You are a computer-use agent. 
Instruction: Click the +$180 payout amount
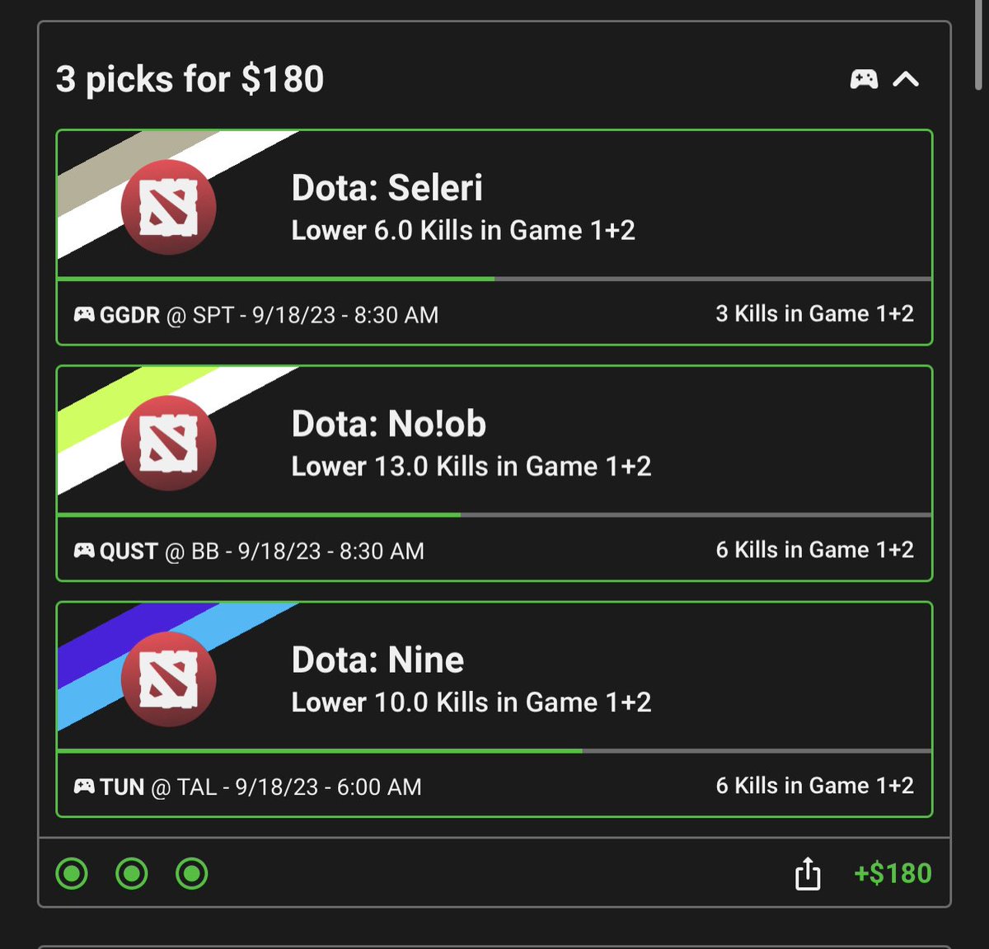coord(893,873)
